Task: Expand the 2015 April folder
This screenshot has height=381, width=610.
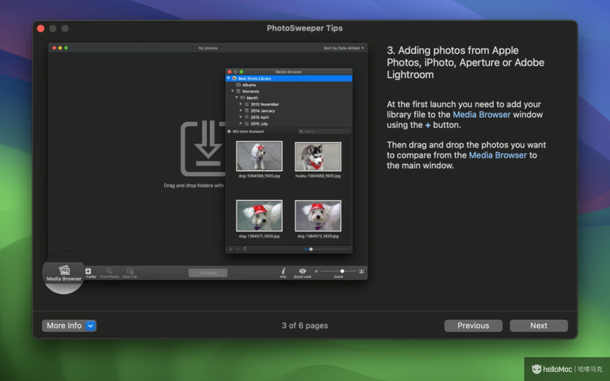Action: [241, 117]
